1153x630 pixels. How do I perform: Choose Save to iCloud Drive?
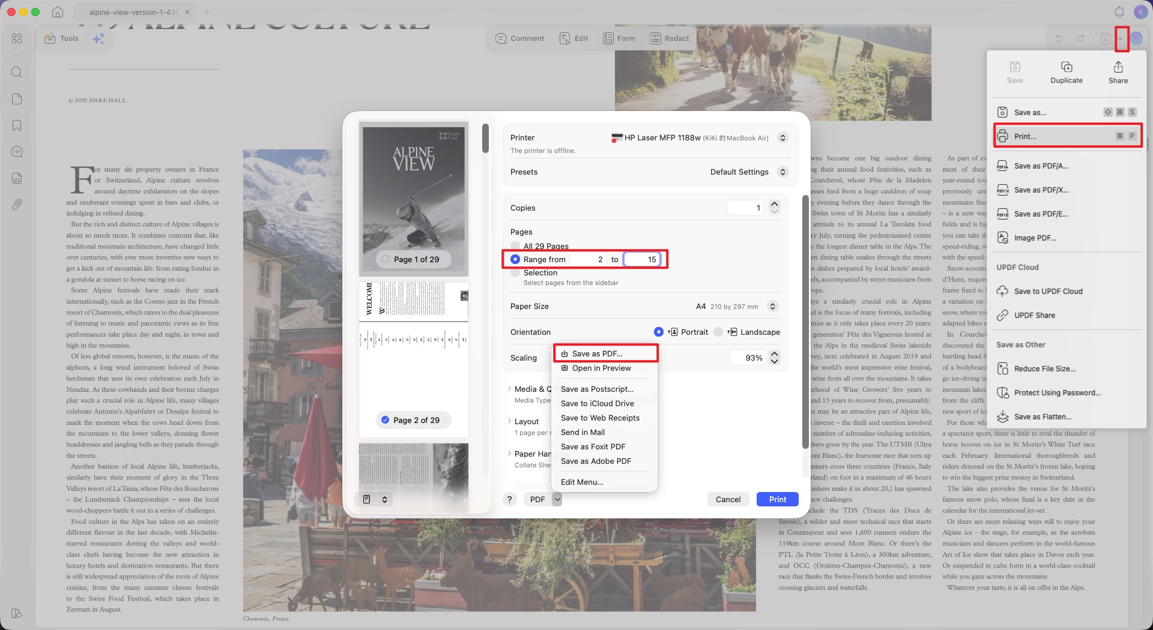click(x=605, y=404)
